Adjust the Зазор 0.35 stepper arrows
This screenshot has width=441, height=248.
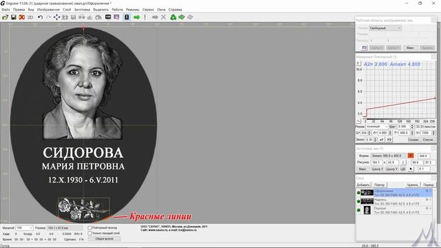coord(375,139)
